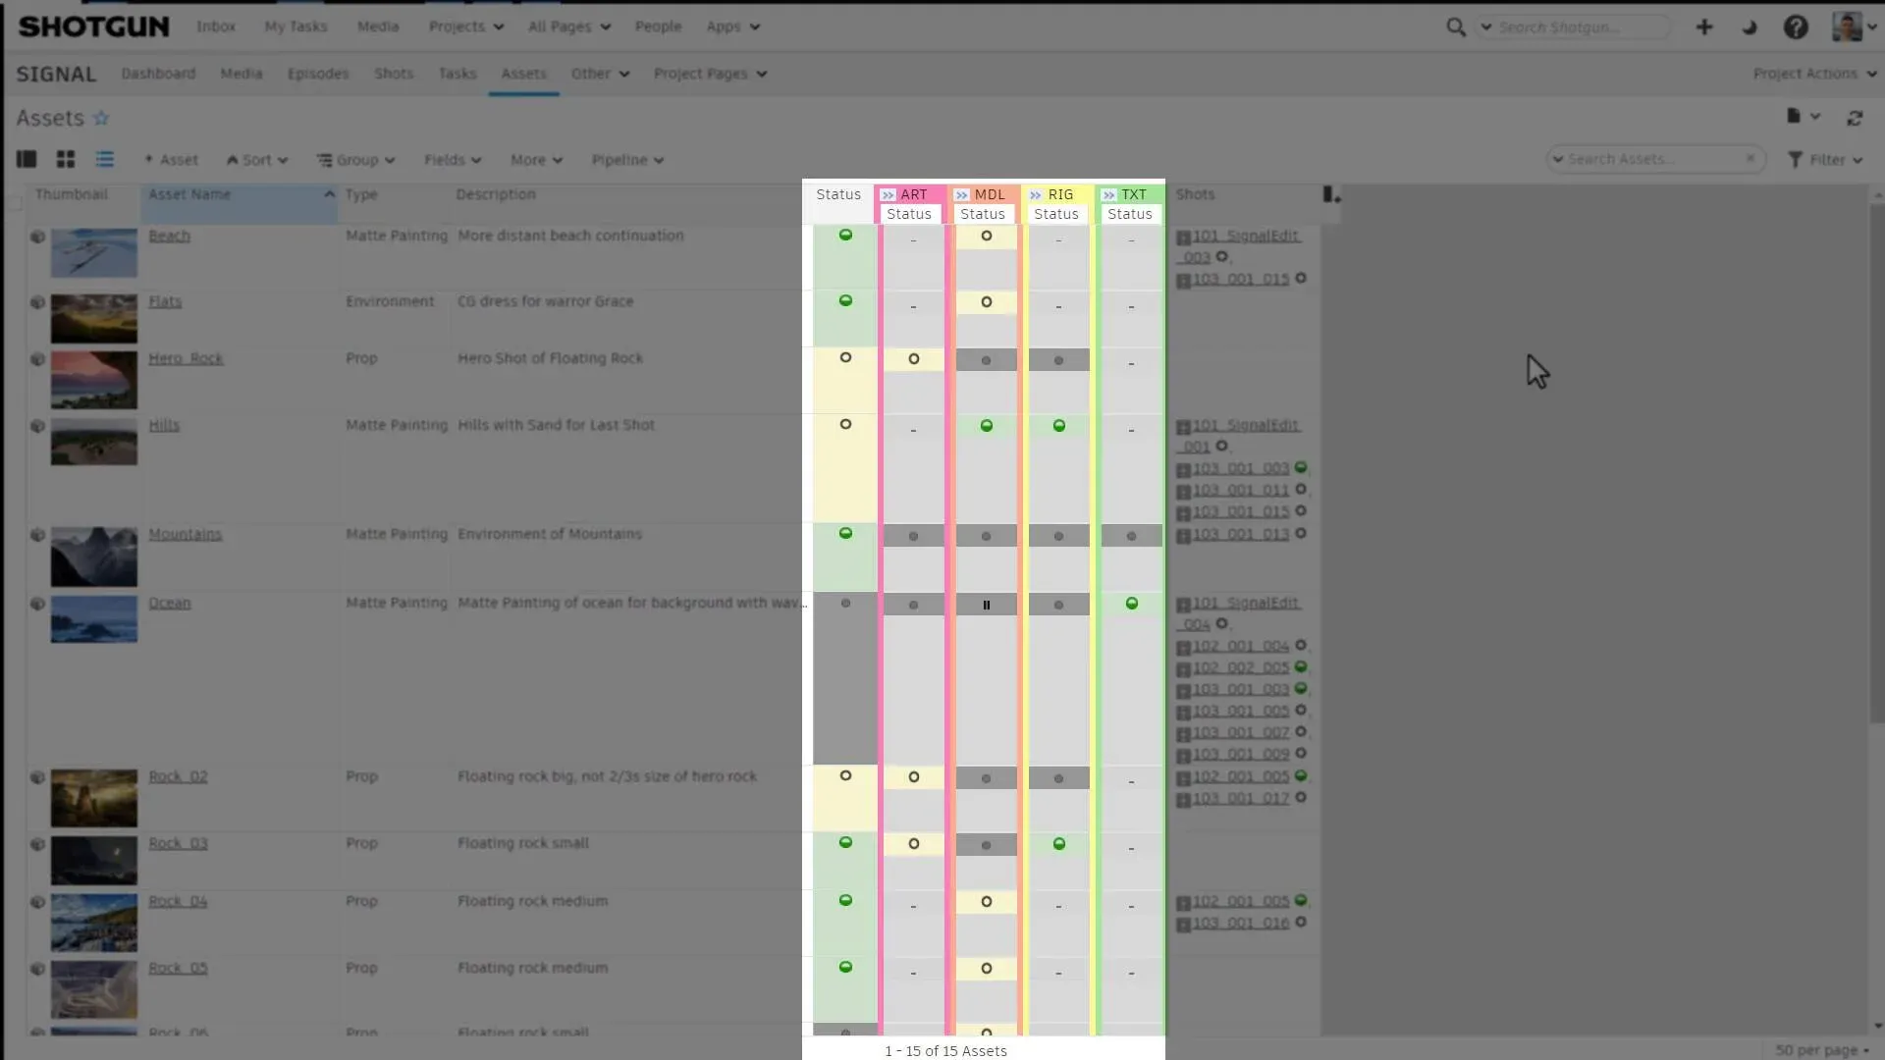The height and width of the screenshot is (1060, 1885).
Task: Click the Rock_03 RIG green status icon
Action: click(1059, 844)
